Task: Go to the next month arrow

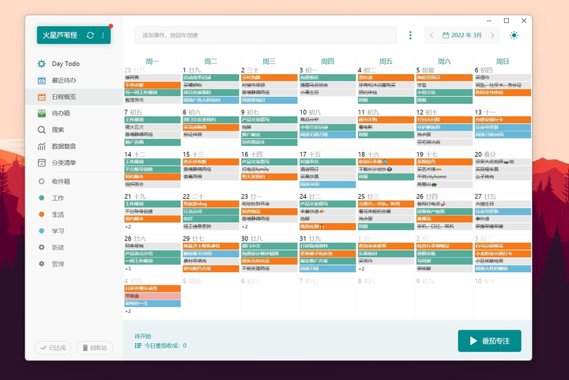Action: click(492, 35)
